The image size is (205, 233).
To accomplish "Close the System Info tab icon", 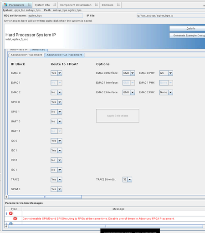I will pos(55,5).
